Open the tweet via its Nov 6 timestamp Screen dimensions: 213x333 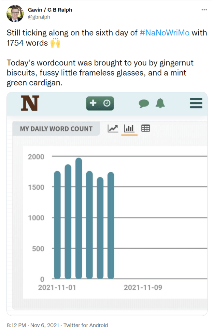click(x=31, y=325)
